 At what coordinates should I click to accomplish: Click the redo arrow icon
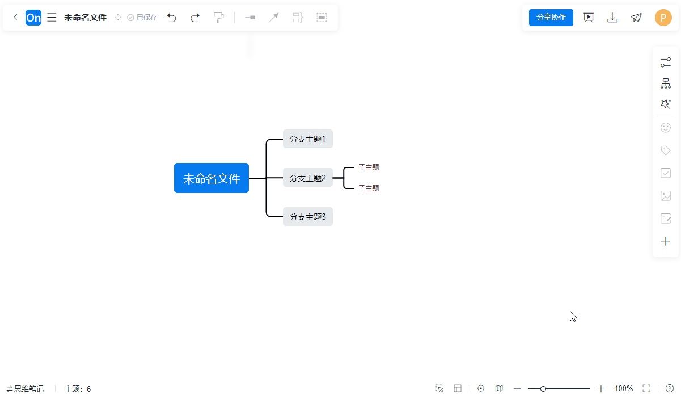(195, 18)
